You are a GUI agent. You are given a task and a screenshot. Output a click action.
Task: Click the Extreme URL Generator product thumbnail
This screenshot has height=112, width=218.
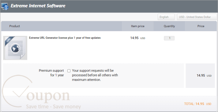pos(15,48)
